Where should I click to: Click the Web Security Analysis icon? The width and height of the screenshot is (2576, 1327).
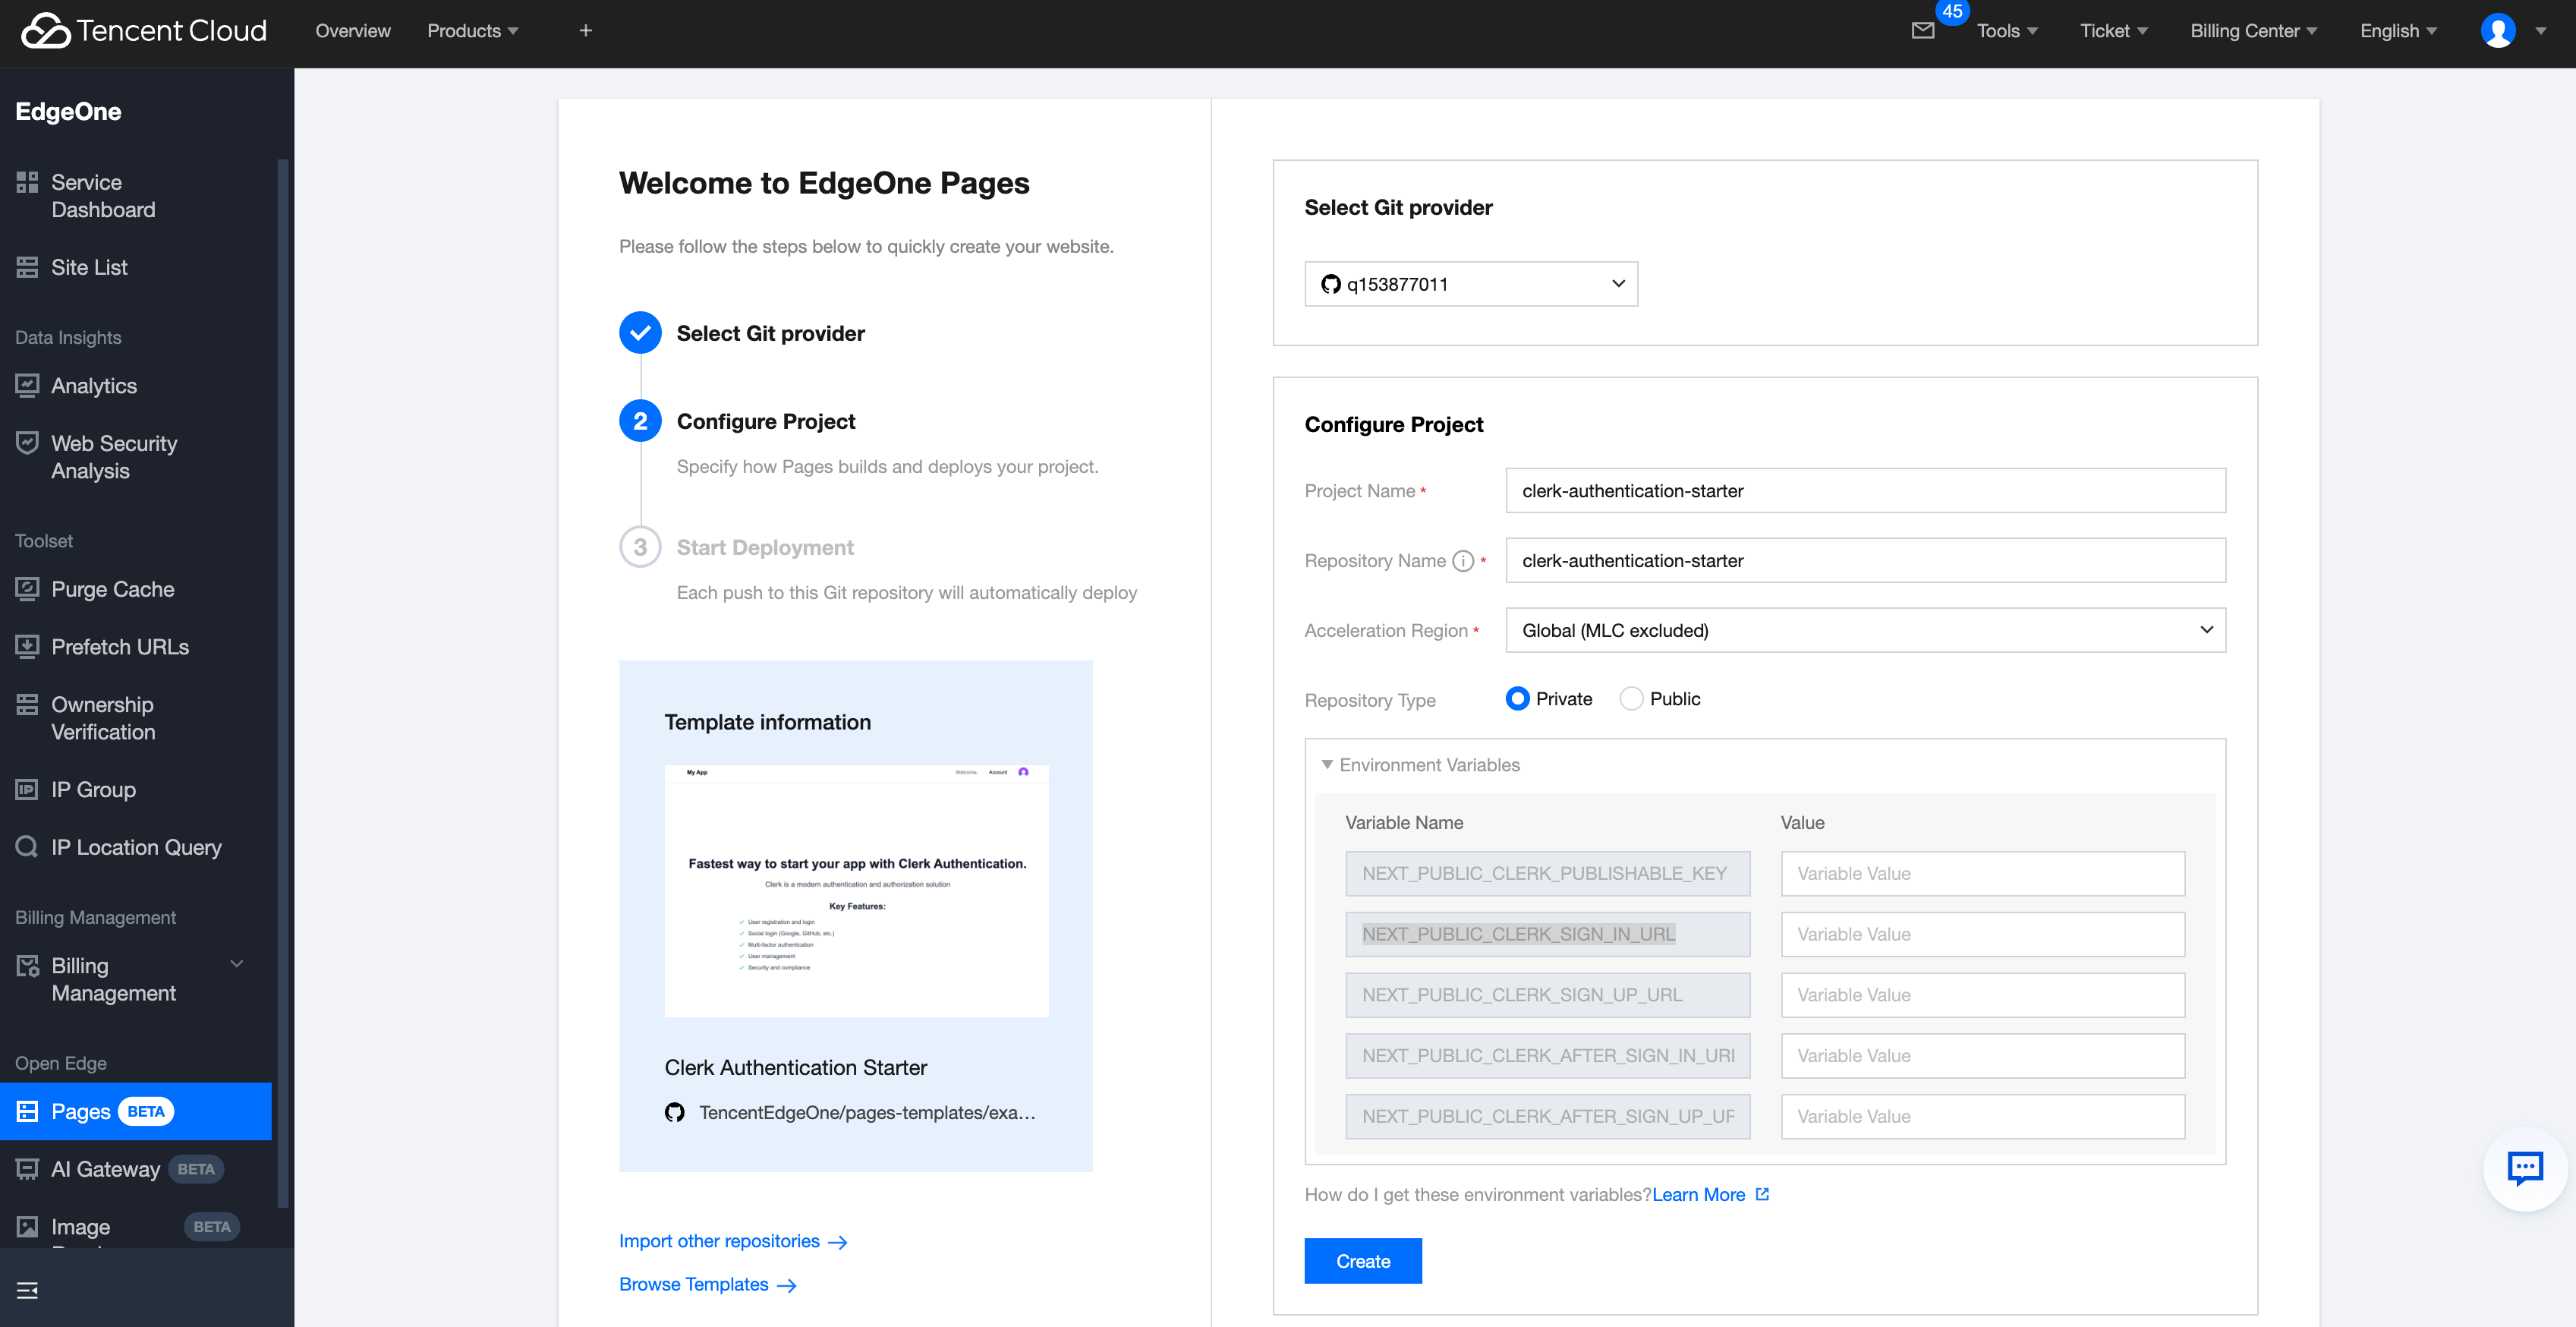coord(27,443)
